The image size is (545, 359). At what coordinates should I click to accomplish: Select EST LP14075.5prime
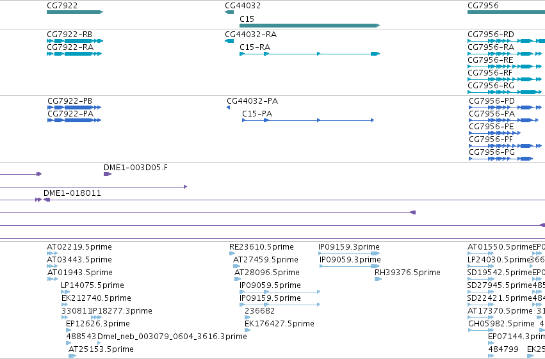[92, 285]
